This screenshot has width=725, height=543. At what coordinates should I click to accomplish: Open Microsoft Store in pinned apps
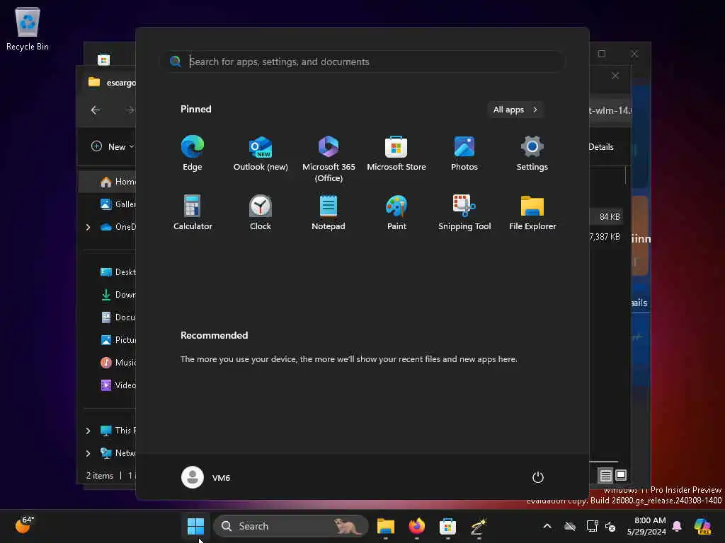click(396, 153)
